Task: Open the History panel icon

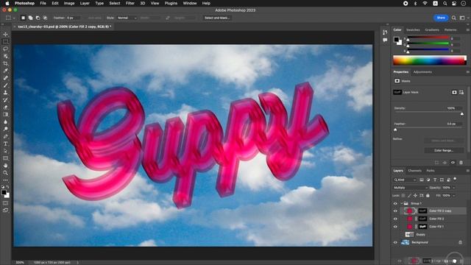Action: pyautogui.click(x=385, y=32)
